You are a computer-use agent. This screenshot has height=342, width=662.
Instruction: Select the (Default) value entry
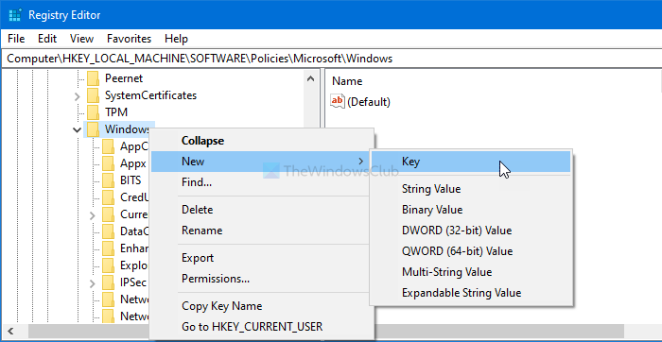(x=369, y=102)
